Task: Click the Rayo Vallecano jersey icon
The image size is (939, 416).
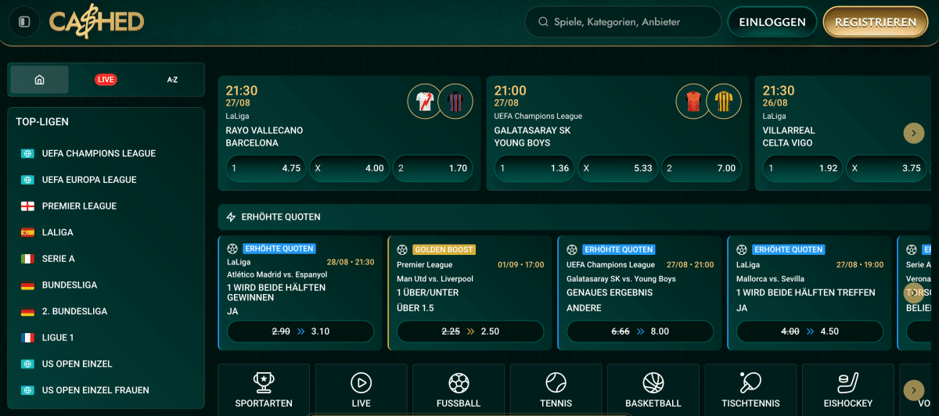Action: (424, 102)
